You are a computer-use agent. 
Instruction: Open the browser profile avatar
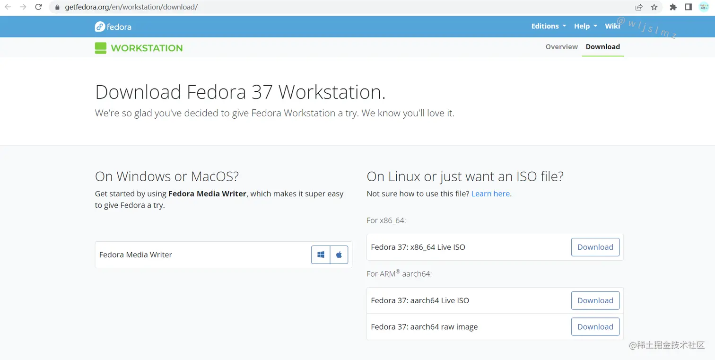704,7
